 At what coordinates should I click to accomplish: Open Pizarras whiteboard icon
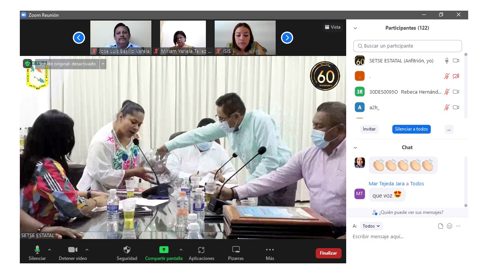[x=236, y=250]
